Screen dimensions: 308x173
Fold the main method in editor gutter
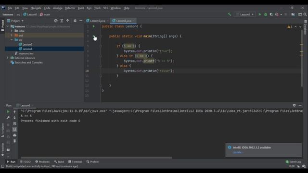coord(101,37)
